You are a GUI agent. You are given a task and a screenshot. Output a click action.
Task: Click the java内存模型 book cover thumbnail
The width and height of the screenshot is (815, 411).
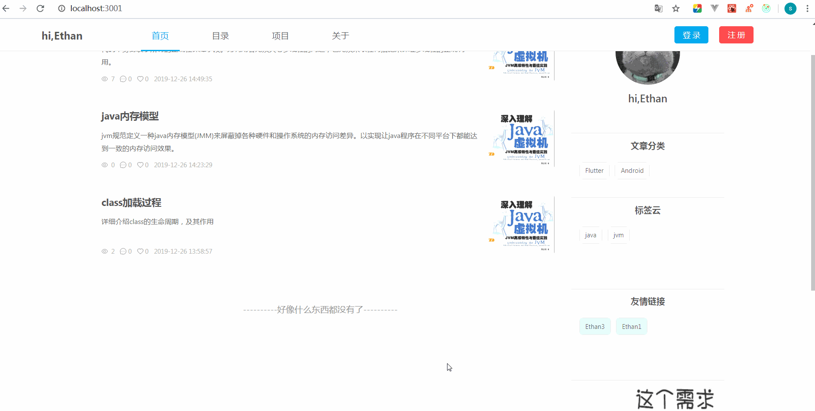[x=521, y=138]
